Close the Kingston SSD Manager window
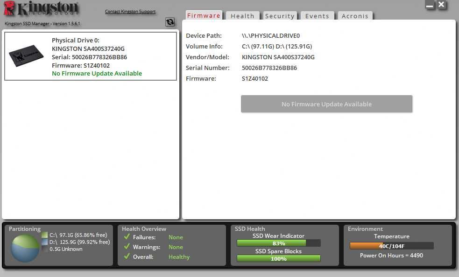 point(441,5)
